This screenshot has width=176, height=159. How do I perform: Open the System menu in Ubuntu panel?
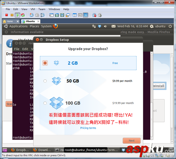(x=46, y=26)
